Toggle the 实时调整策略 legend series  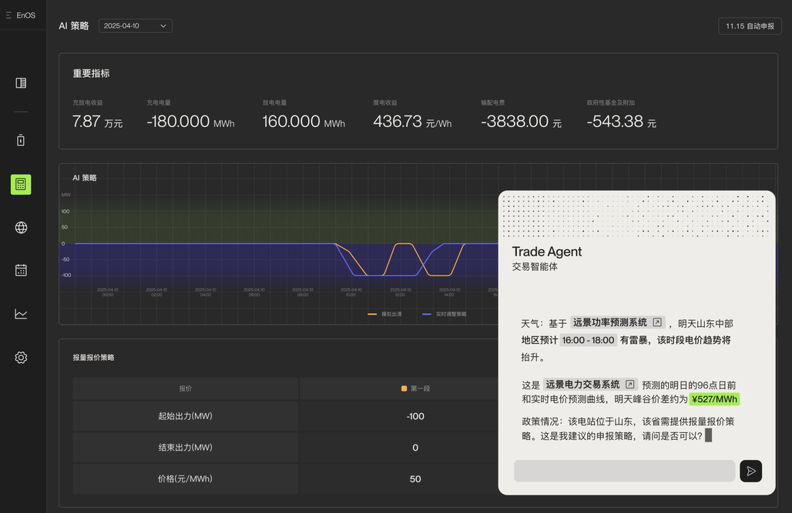click(x=445, y=314)
